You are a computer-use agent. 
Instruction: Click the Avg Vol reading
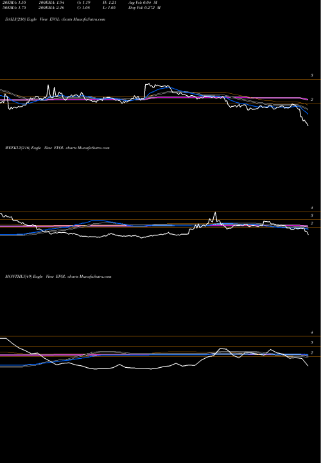(x=143, y=3)
